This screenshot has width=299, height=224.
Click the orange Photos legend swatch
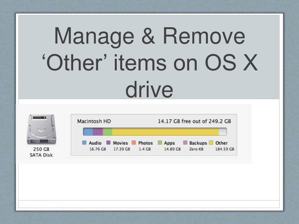point(134,143)
